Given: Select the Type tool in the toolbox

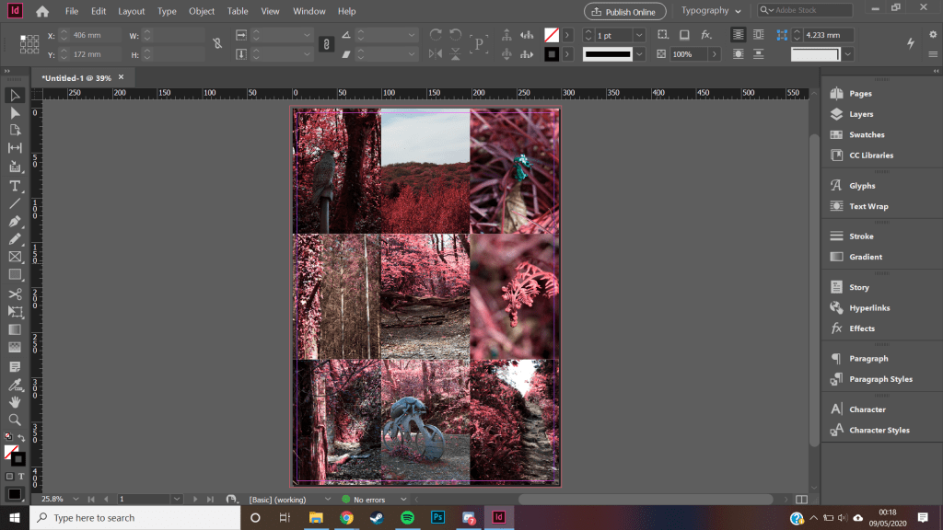Looking at the screenshot, I should tap(15, 185).
